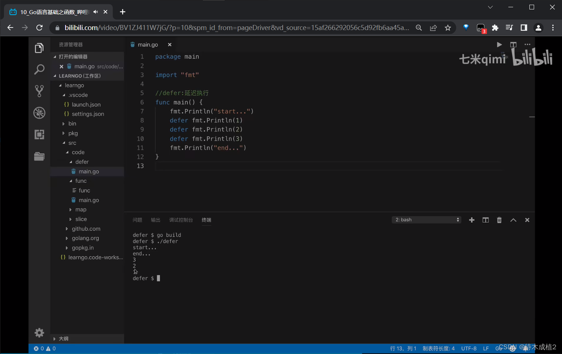Viewport: 562px width, 354px height.
Task: Close the main.go editor tab
Action: 170,45
